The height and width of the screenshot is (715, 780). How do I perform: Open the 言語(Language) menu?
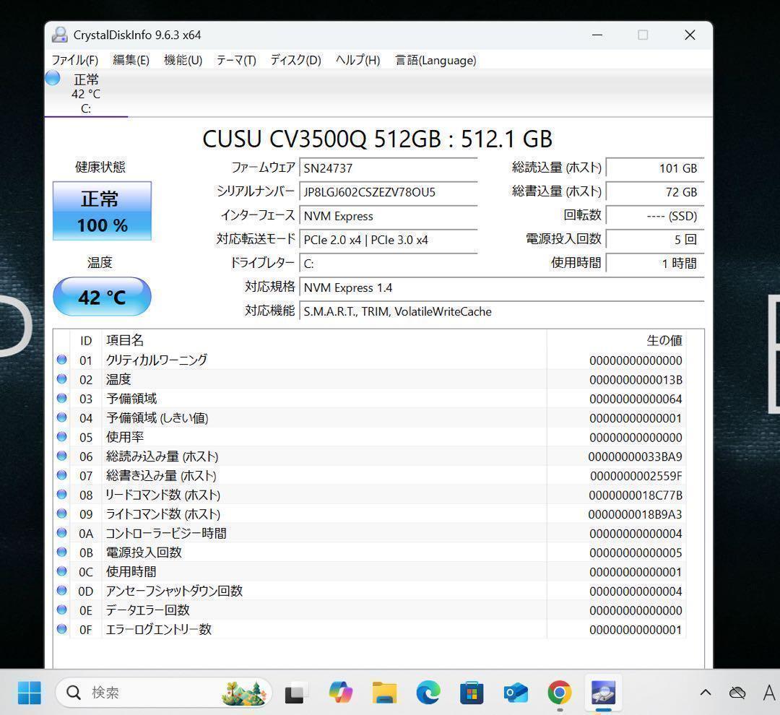pyautogui.click(x=435, y=60)
